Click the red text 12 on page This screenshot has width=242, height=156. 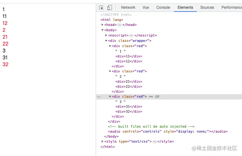[5, 23]
